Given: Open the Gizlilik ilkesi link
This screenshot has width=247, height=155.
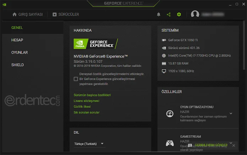Looking at the screenshot, I should click(x=82, y=107).
